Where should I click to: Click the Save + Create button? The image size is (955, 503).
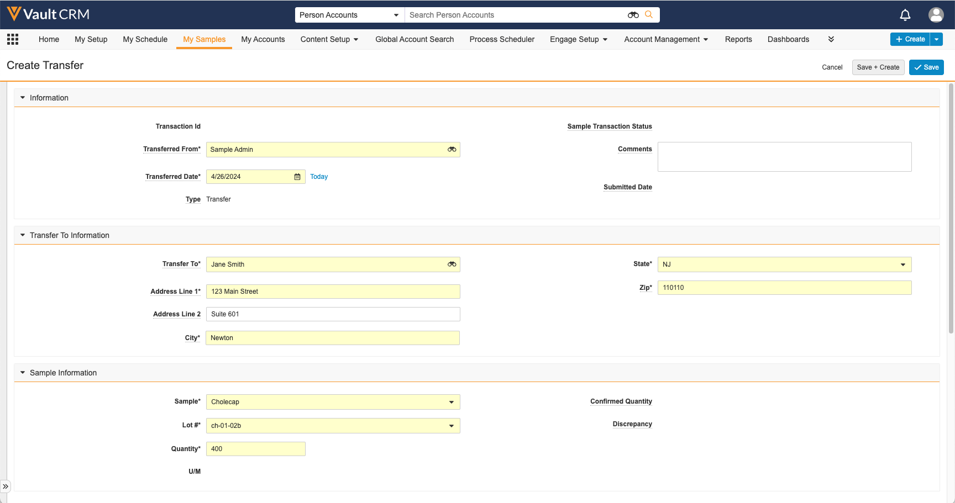click(878, 67)
